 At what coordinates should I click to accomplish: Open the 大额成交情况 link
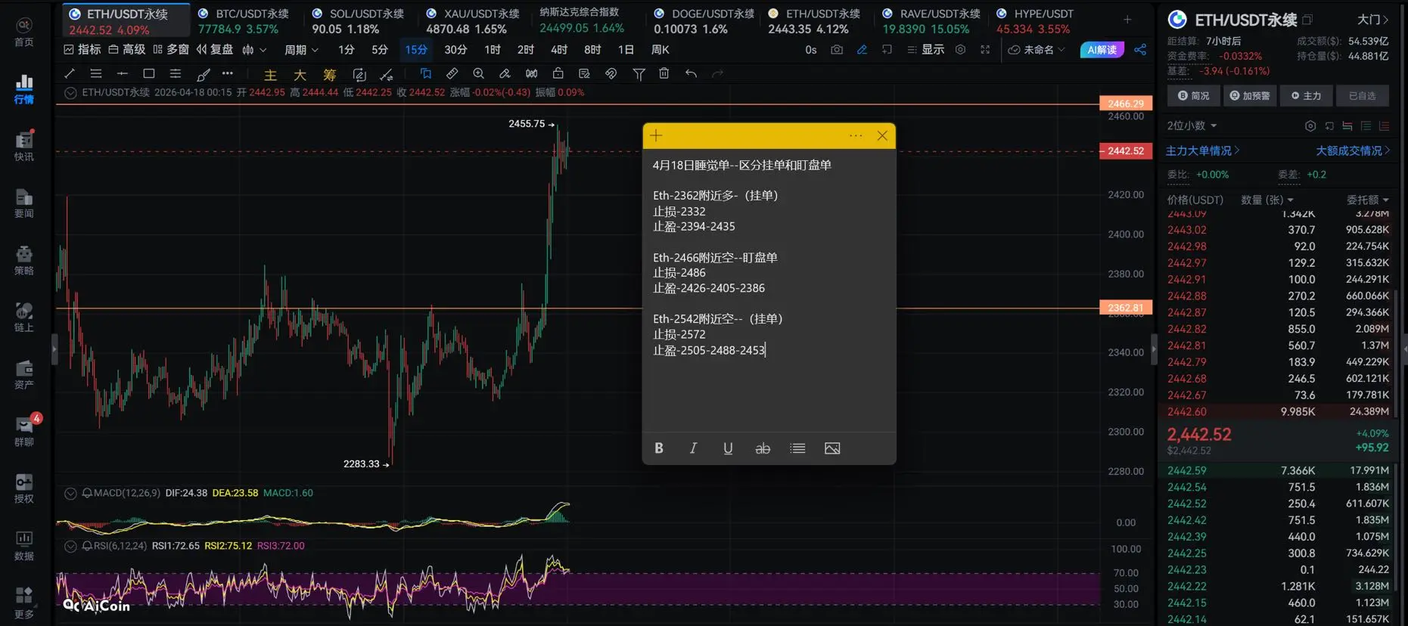[1353, 151]
